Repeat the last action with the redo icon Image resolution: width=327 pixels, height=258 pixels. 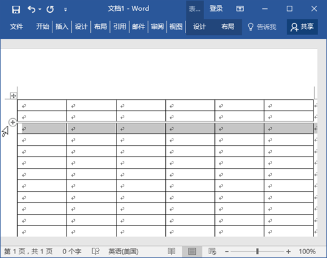[50, 9]
